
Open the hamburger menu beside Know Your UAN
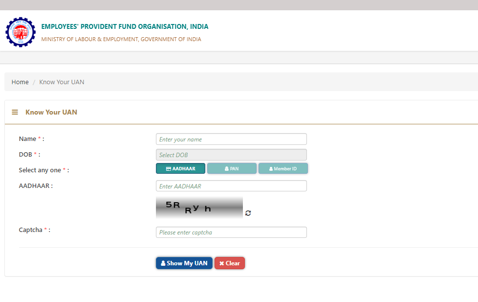(15, 112)
